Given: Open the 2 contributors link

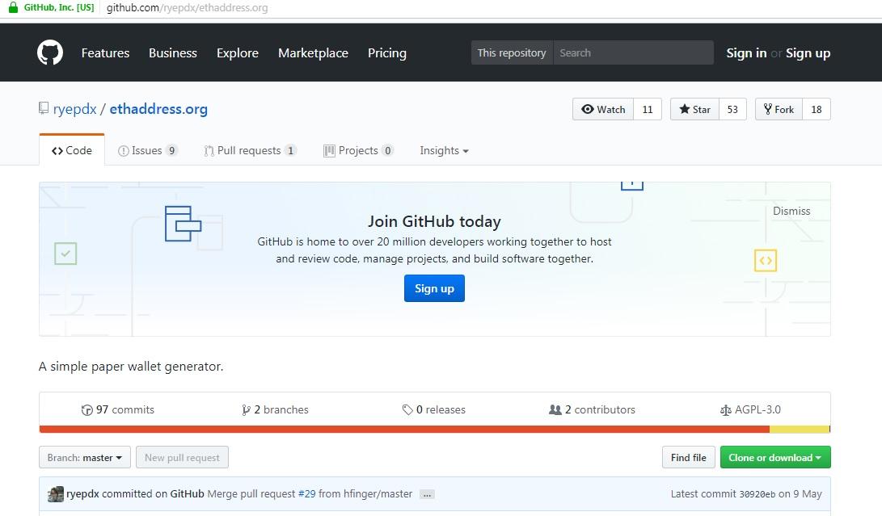Looking at the screenshot, I should click(x=592, y=409).
